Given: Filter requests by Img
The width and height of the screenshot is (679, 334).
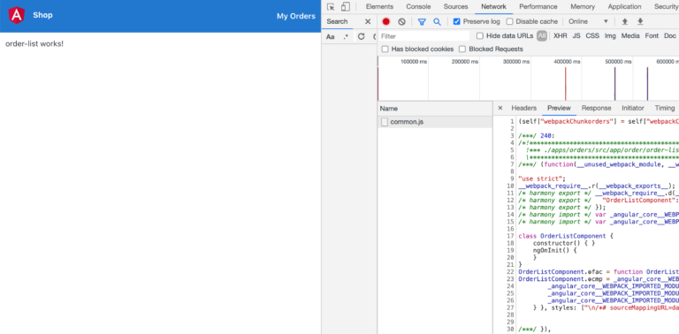Looking at the screenshot, I should tap(610, 36).
